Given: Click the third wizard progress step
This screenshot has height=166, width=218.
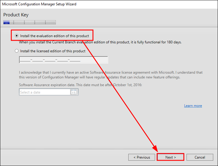Looking at the screenshot, I should coord(29,22).
